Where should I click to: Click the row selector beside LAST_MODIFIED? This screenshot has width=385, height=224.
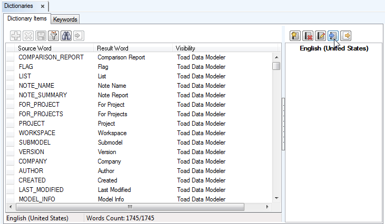click(x=10, y=190)
